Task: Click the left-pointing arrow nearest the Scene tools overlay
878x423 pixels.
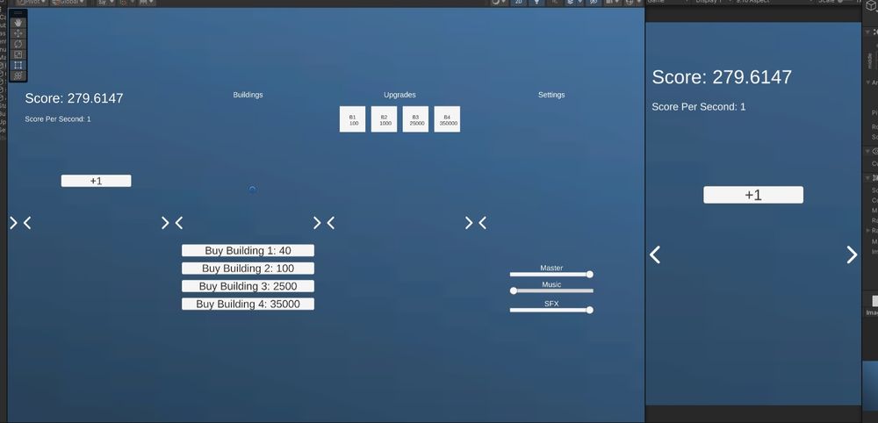Action: 27,223
